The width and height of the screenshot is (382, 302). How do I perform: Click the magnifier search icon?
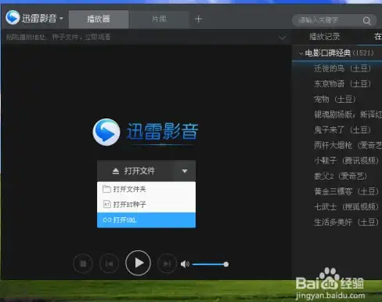[367, 20]
